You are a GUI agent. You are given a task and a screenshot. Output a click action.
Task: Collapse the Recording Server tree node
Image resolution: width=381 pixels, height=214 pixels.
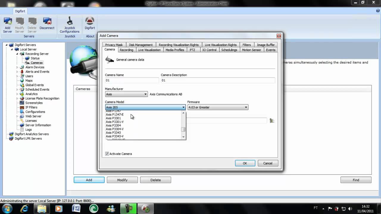click(x=17, y=54)
